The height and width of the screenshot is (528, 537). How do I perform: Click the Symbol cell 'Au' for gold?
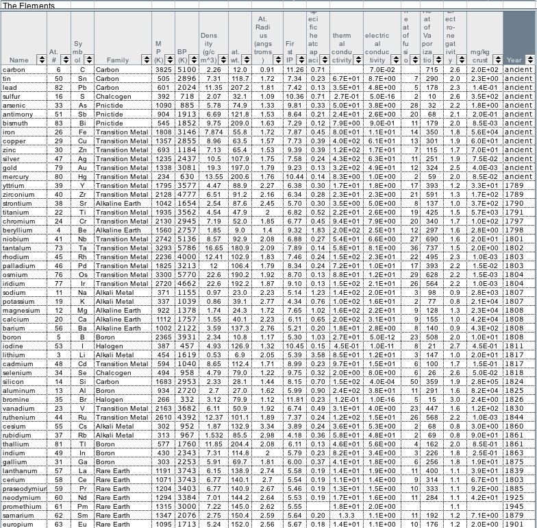point(82,168)
